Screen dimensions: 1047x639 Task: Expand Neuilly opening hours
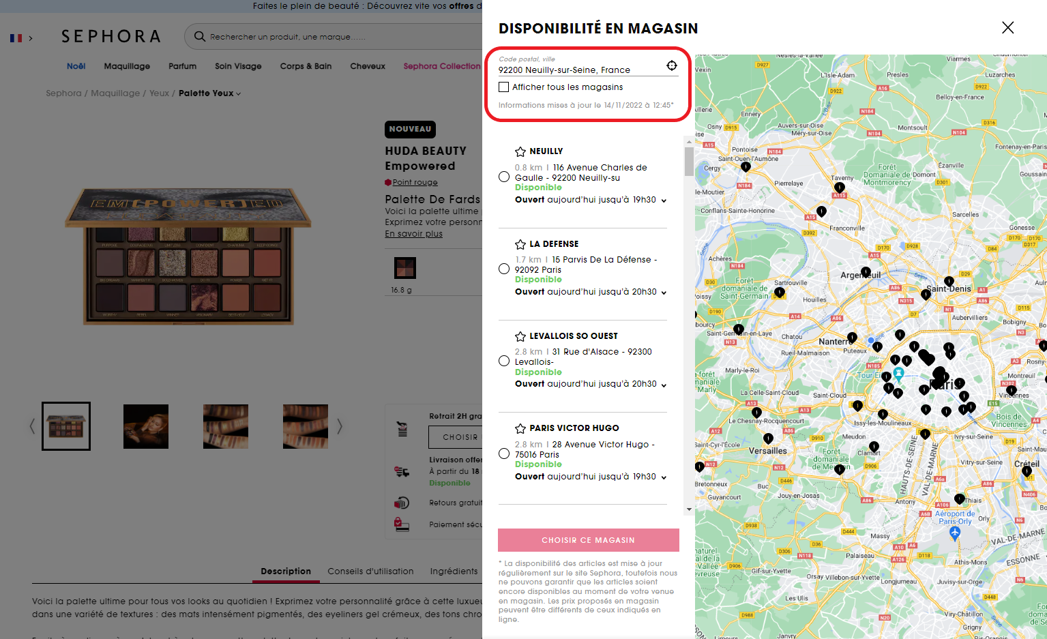tap(664, 200)
